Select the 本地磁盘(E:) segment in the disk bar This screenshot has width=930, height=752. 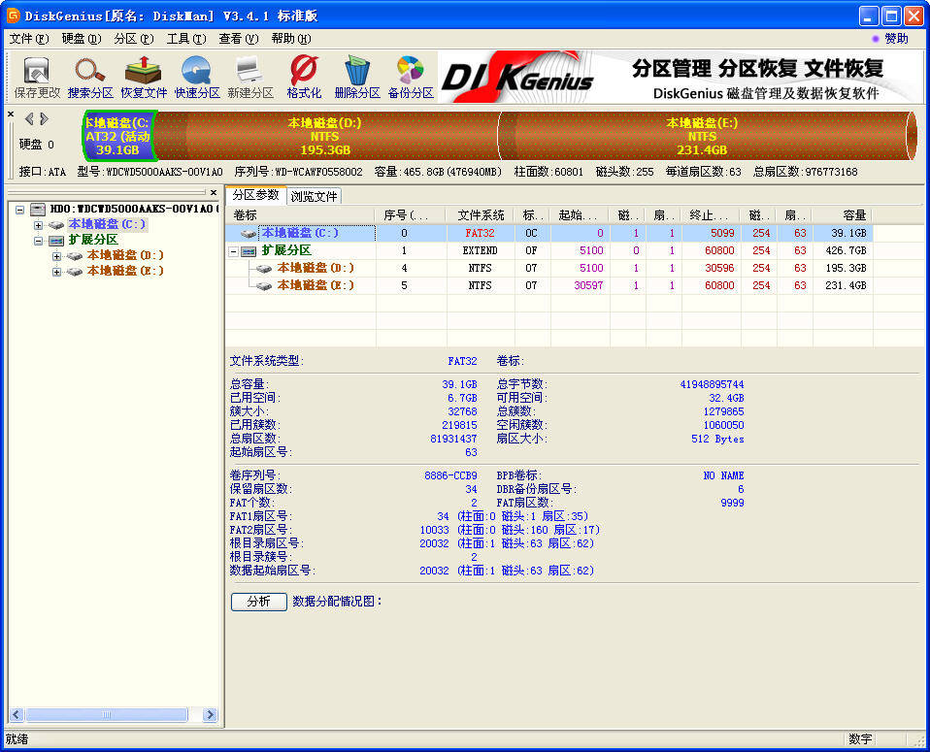[x=702, y=137]
